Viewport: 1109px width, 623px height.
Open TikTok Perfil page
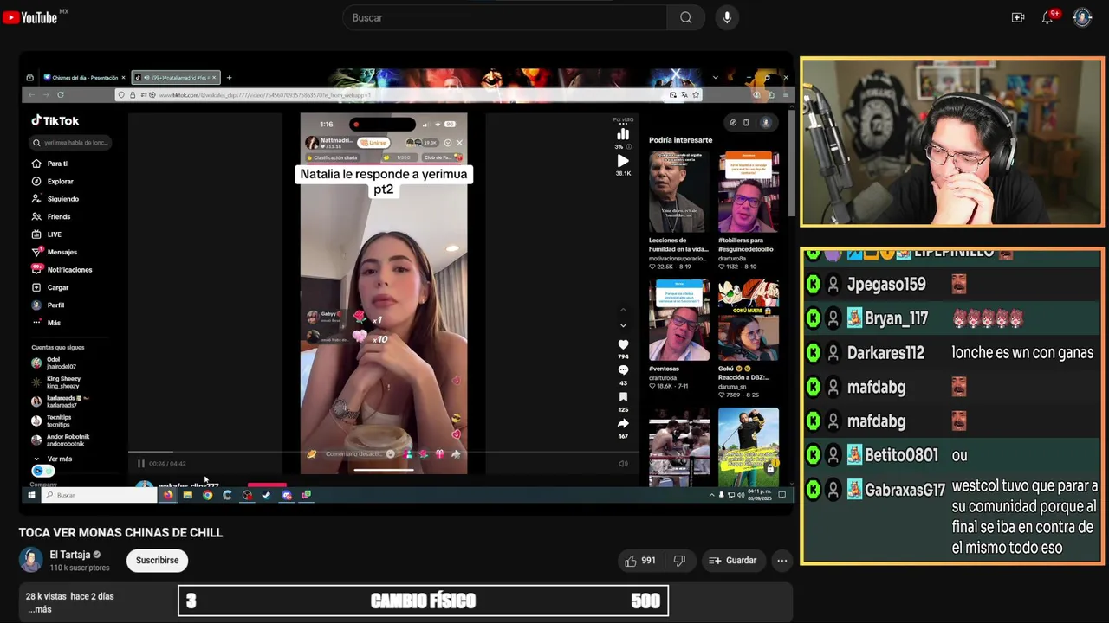(49, 305)
